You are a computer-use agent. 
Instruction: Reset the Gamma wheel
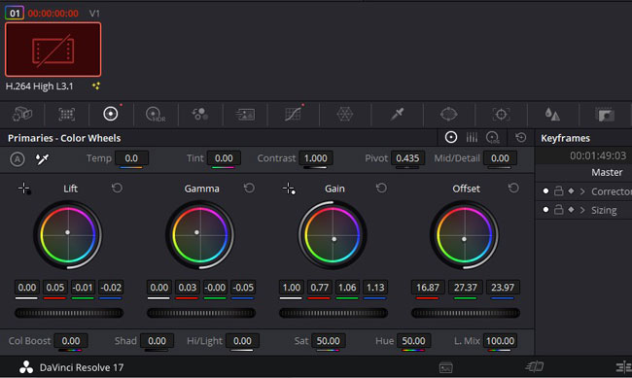(x=249, y=188)
